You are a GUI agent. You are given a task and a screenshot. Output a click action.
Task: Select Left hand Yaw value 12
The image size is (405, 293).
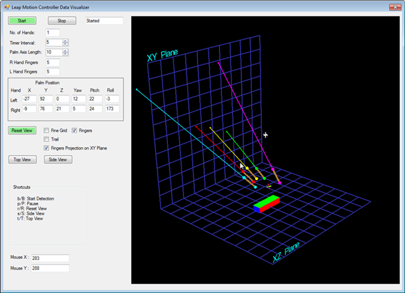coord(78,99)
